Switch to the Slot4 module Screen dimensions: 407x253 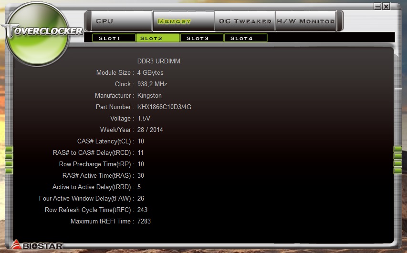(x=245, y=38)
